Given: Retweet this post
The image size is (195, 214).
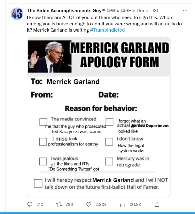Looking at the screenshot, I should (59, 204).
